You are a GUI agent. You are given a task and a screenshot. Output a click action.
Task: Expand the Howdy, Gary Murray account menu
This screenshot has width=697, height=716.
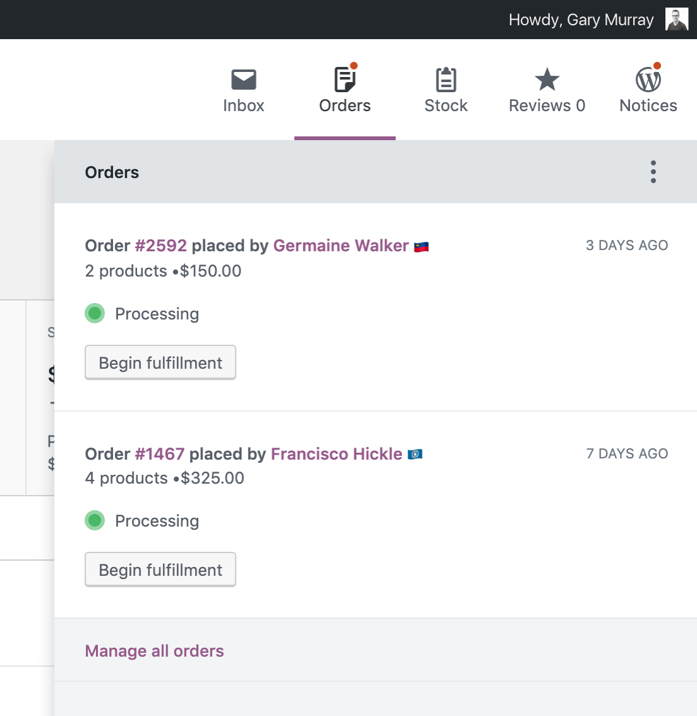tap(581, 20)
